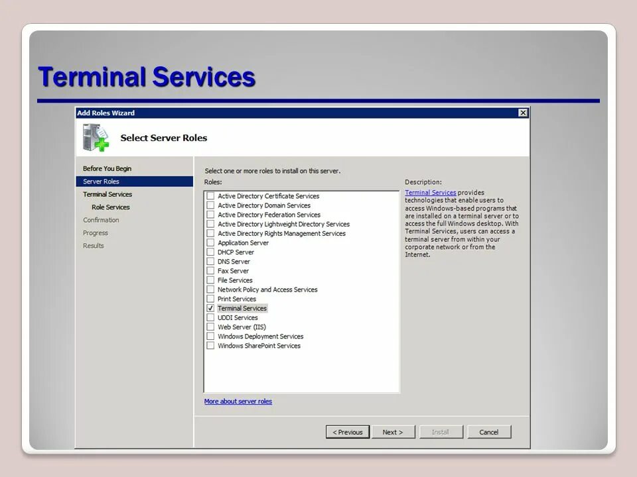The height and width of the screenshot is (477, 637).
Task: Check Network Policy and Access Services
Action: (x=210, y=290)
